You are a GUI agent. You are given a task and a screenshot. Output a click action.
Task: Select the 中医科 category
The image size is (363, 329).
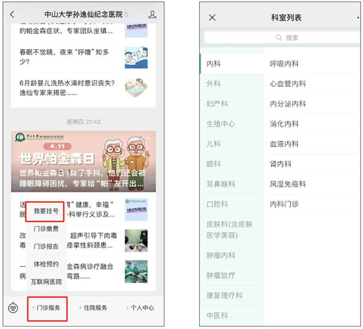click(232, 316)
